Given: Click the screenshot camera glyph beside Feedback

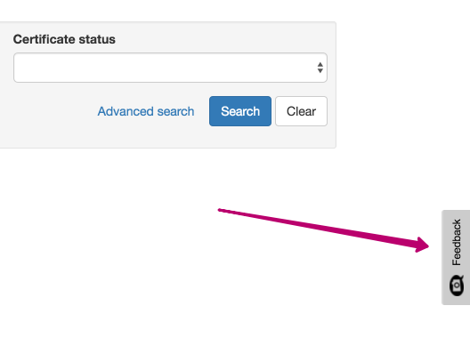Looking at the screenshot, I should click(x=457, y=286).
